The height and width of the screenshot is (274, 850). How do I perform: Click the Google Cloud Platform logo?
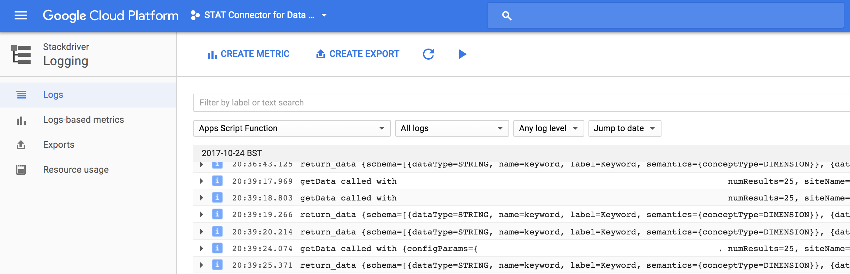pyautogui.click(x=111, y=16)
